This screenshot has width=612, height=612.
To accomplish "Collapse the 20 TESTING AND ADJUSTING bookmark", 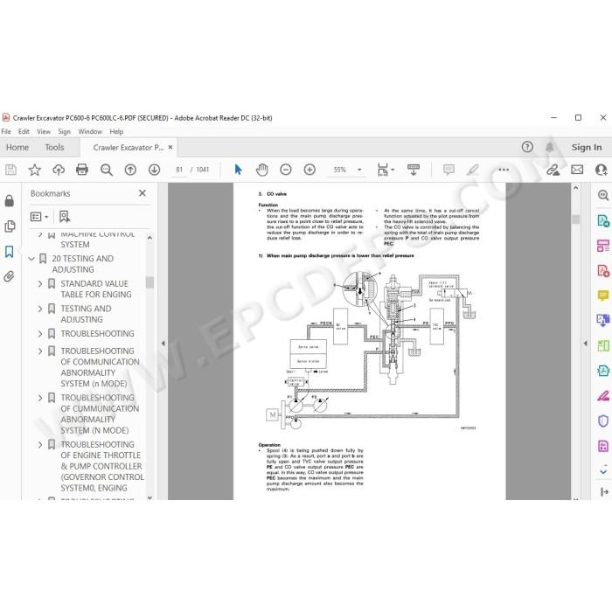I will [x=31, y=259].
